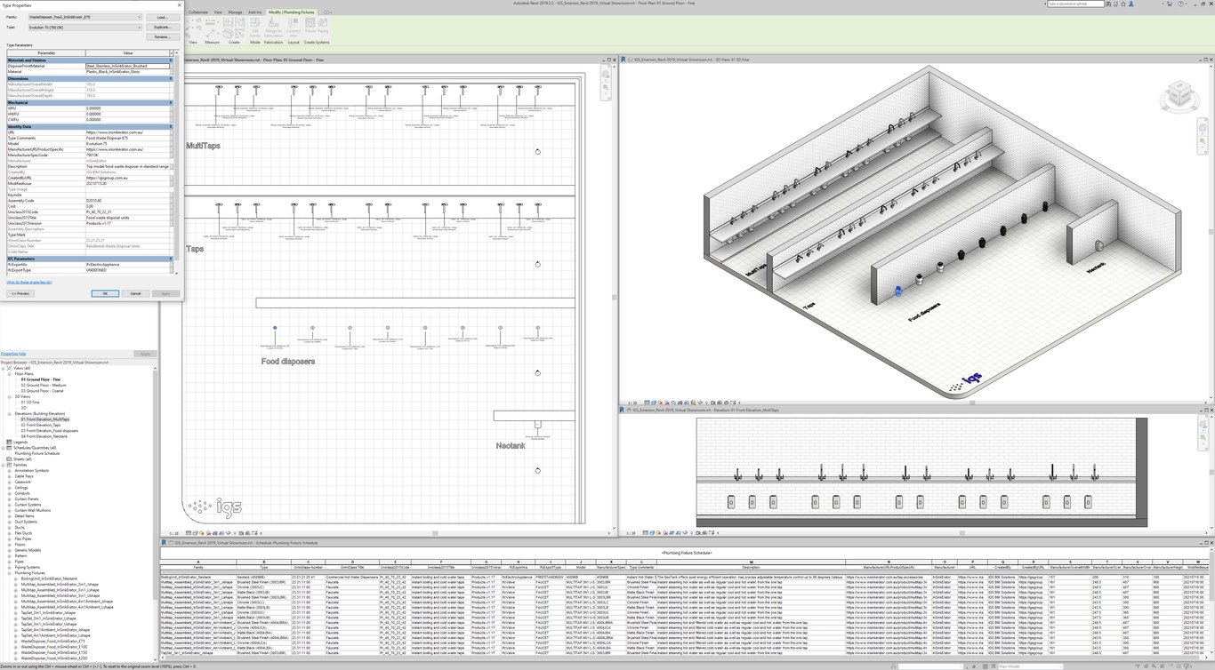1215x670 pixels.
Task: Collapse the IFC Parameters group header
Action: (x=171, y=259)
